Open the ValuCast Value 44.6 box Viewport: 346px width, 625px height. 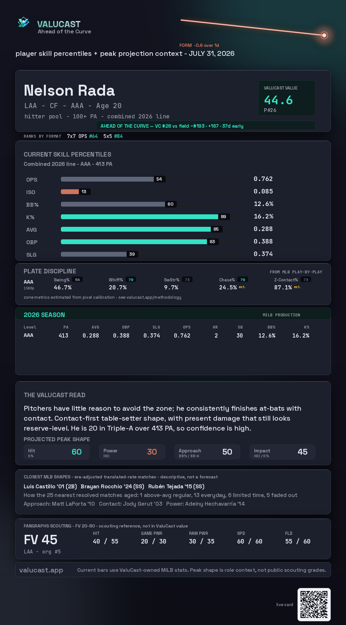pos(287,98)
